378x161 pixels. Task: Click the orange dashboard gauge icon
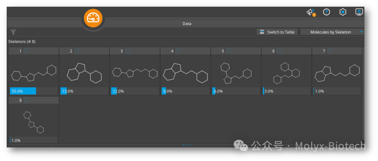pyautogui.click(x=93, y=18)
